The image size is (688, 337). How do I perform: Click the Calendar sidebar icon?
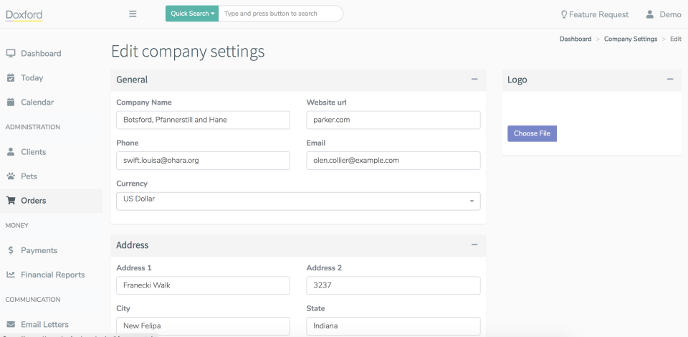tap(11, 102)
